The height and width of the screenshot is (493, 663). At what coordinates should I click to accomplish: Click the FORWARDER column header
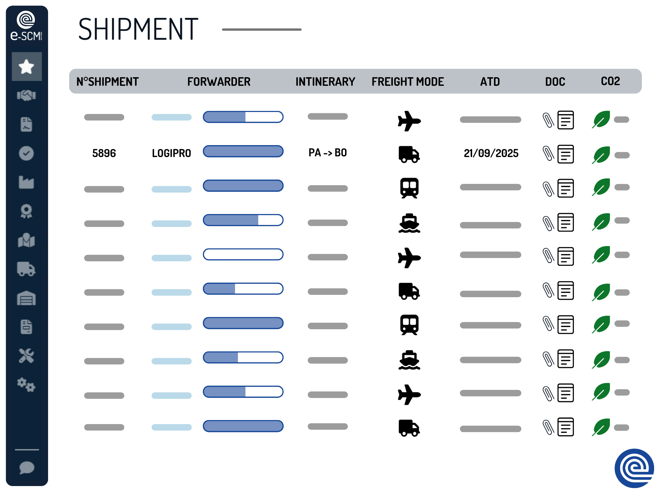point(219,82)
